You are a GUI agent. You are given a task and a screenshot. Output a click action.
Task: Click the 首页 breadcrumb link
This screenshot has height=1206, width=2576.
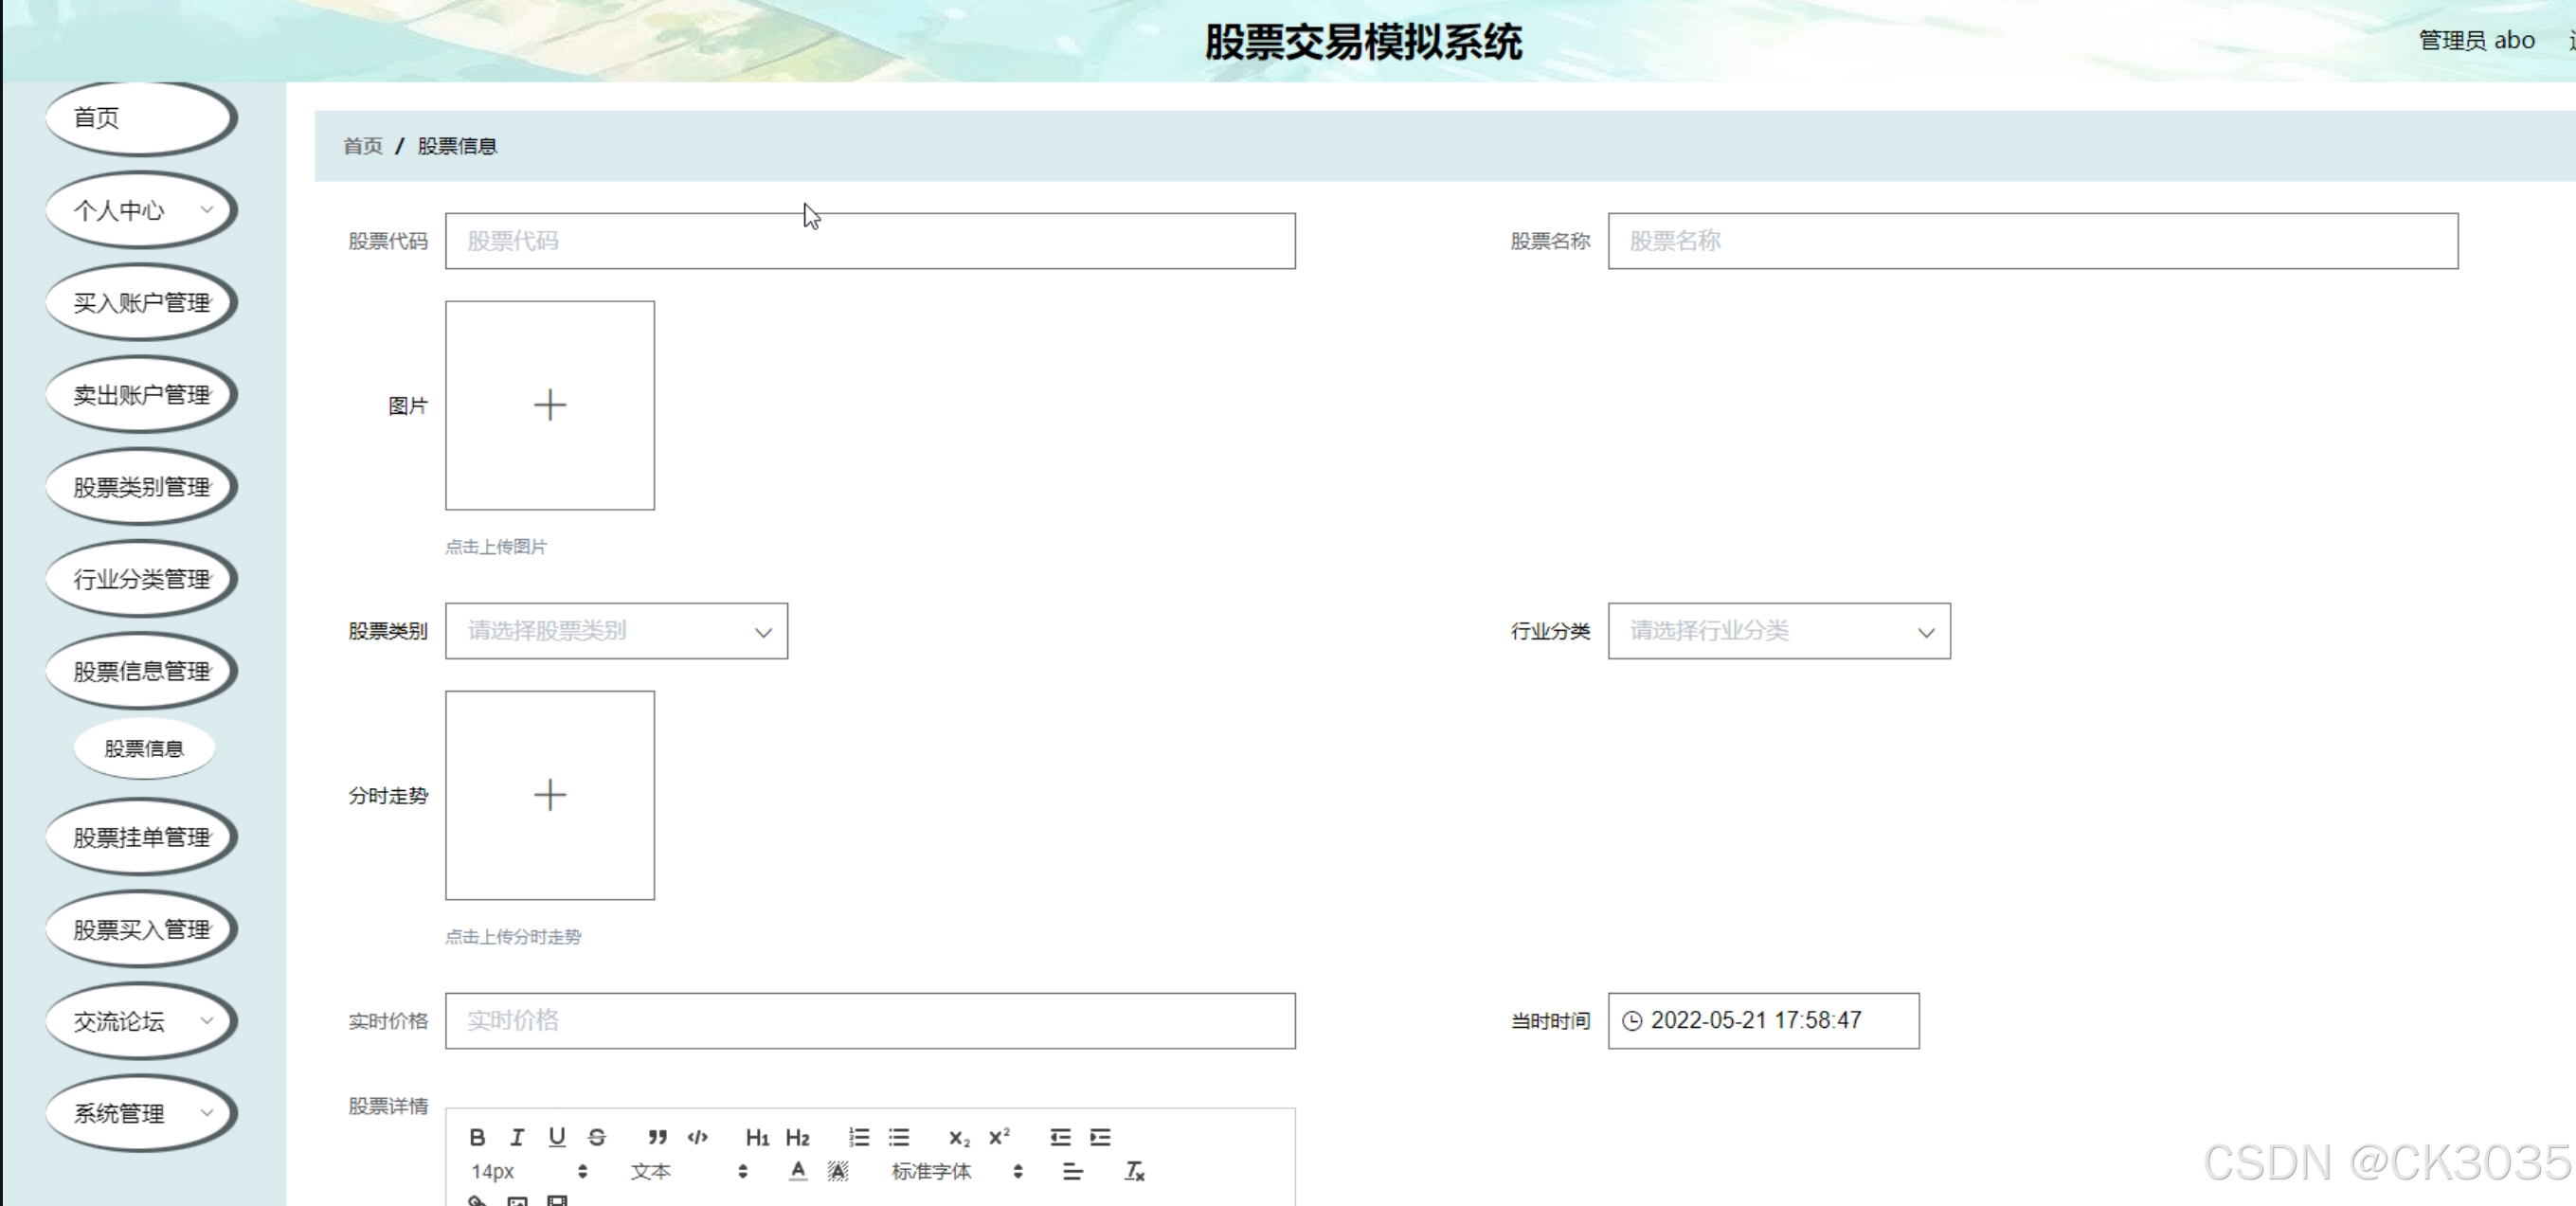363,146
